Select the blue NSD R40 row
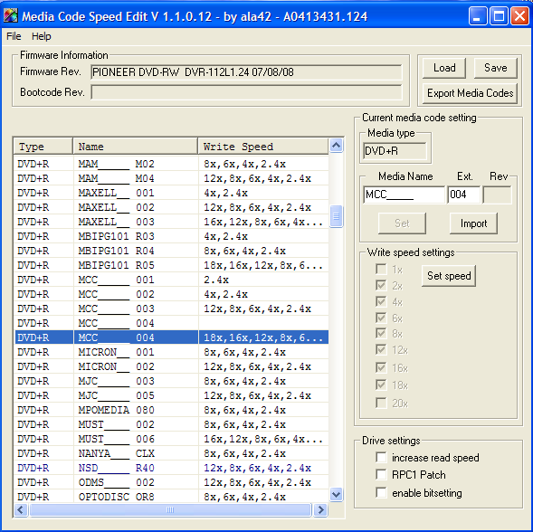The image size is (533, 532). point(172,468)
